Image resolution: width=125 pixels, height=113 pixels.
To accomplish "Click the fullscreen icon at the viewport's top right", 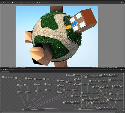I will [124, 3].
